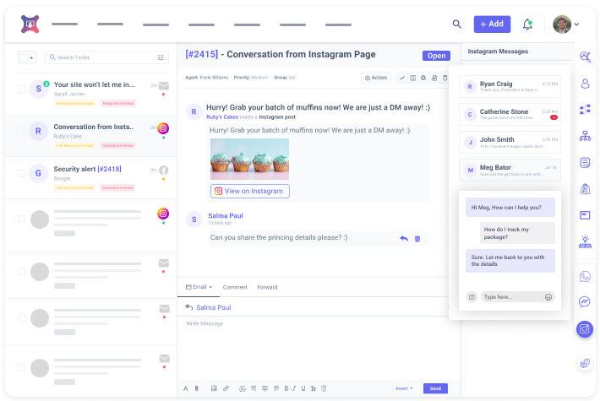Expand the Insert dropdown in composer

[x=405, y=388]
